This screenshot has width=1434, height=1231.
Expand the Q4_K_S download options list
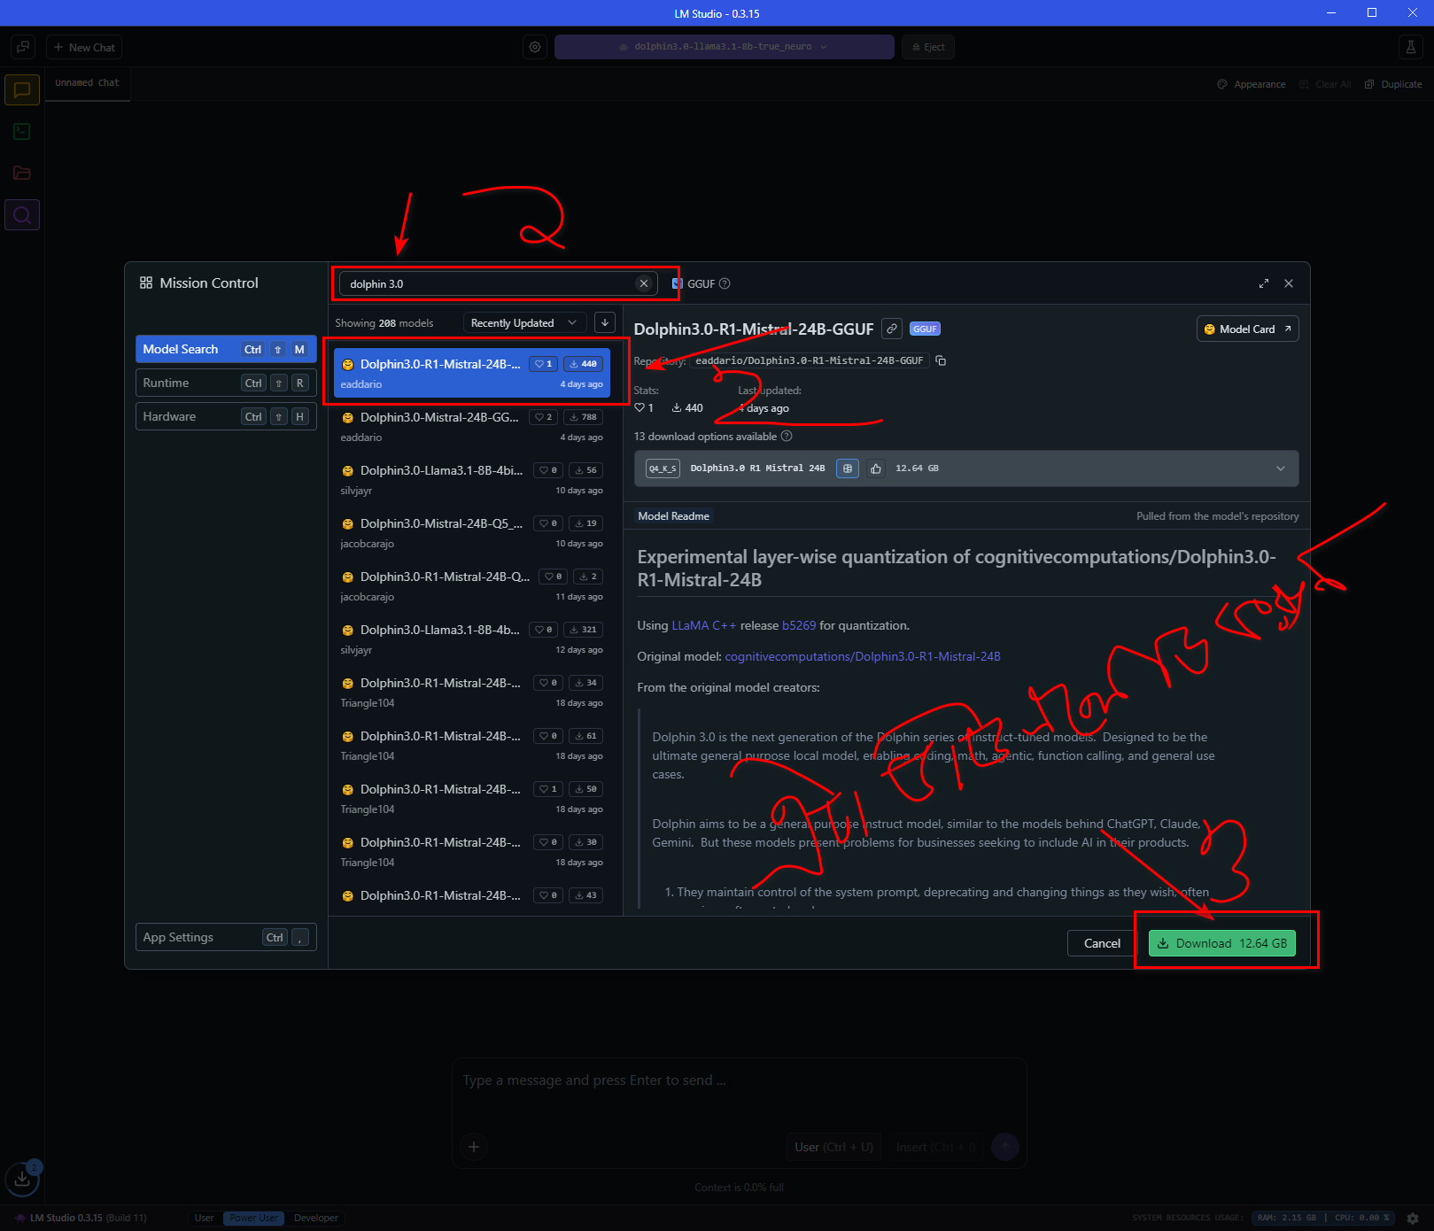1280,468
